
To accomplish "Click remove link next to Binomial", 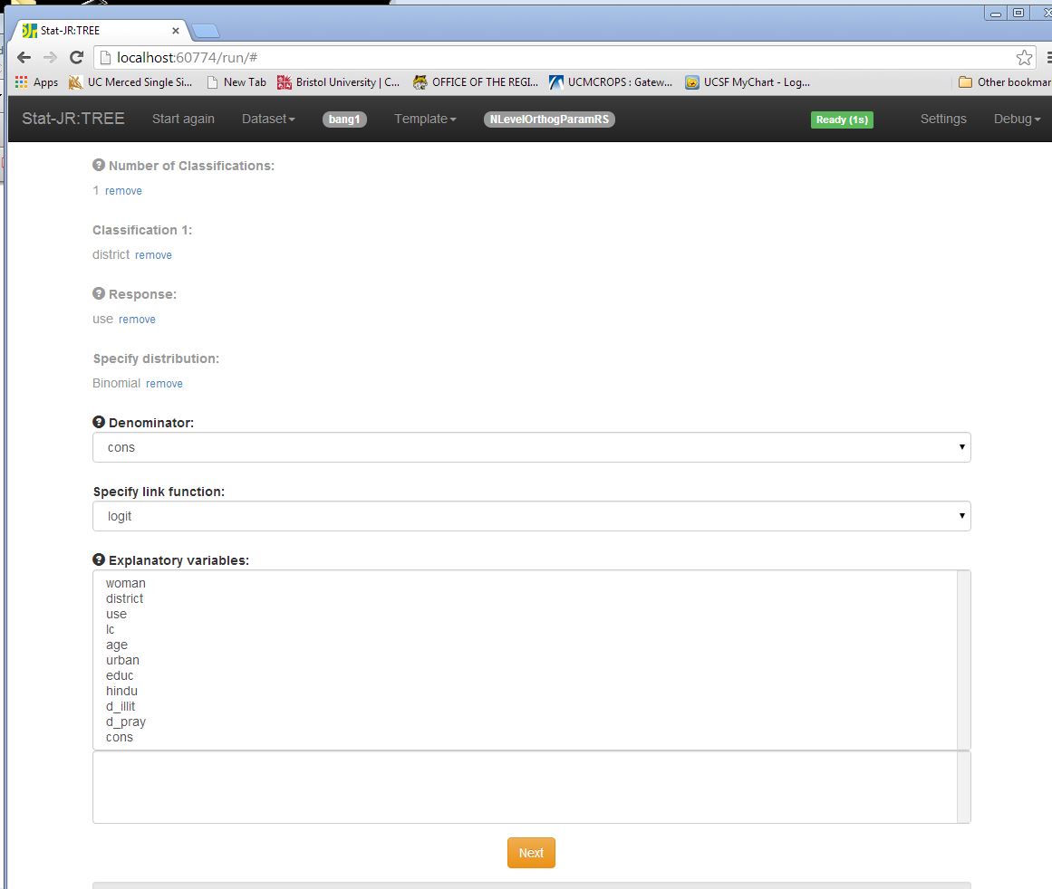I will click(x=164, y=384).
